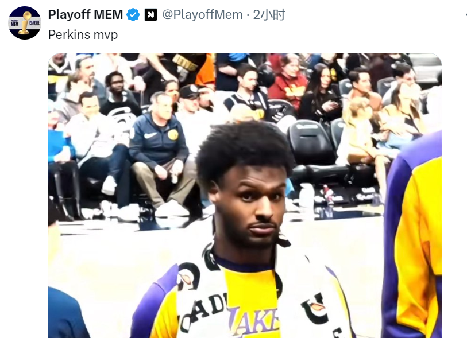The image size is (467, 338).
Task: Click the blue verified checkmark badge
Action: (x=133, y=14)
